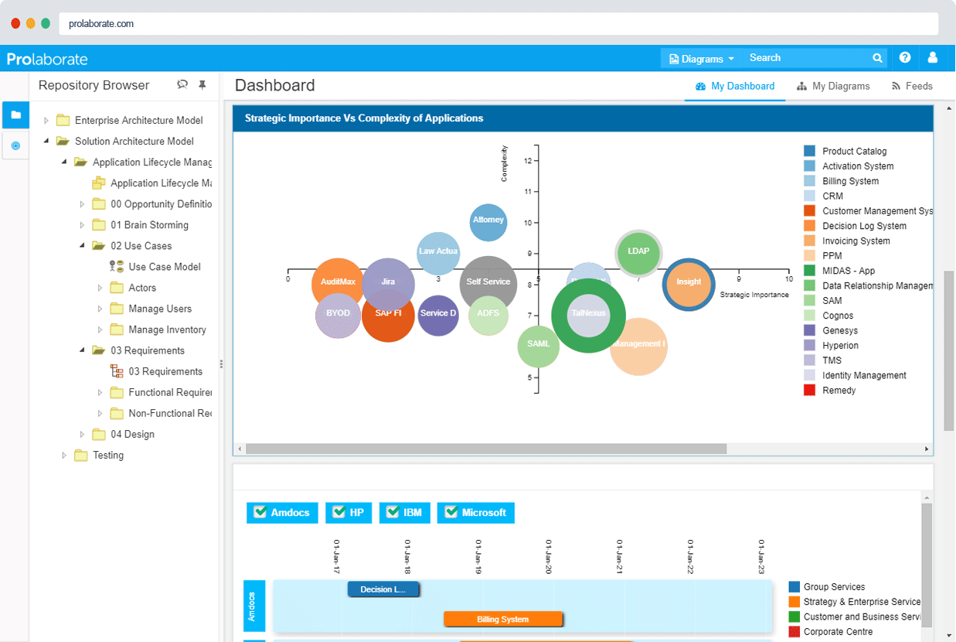This screenshot has width=956, height=642.
Task: Pin the Repository Browser panel
Action: pos(202,85)
